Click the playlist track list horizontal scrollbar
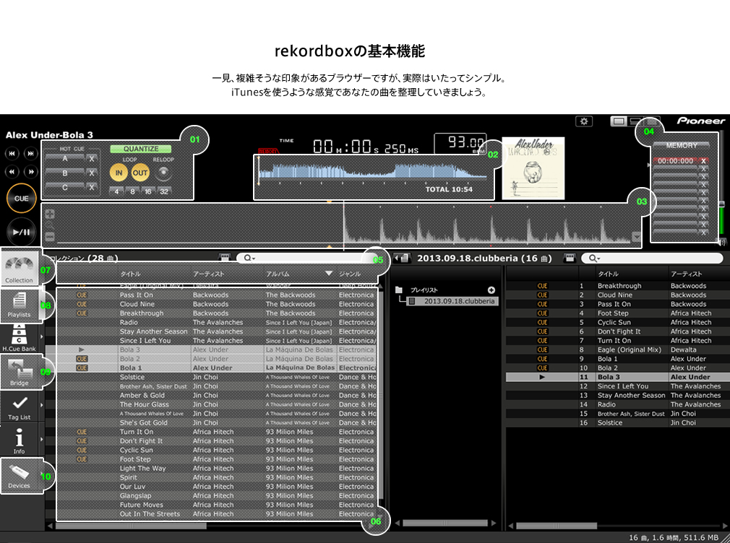Screen dimensions: 730x543 [557, 526]
